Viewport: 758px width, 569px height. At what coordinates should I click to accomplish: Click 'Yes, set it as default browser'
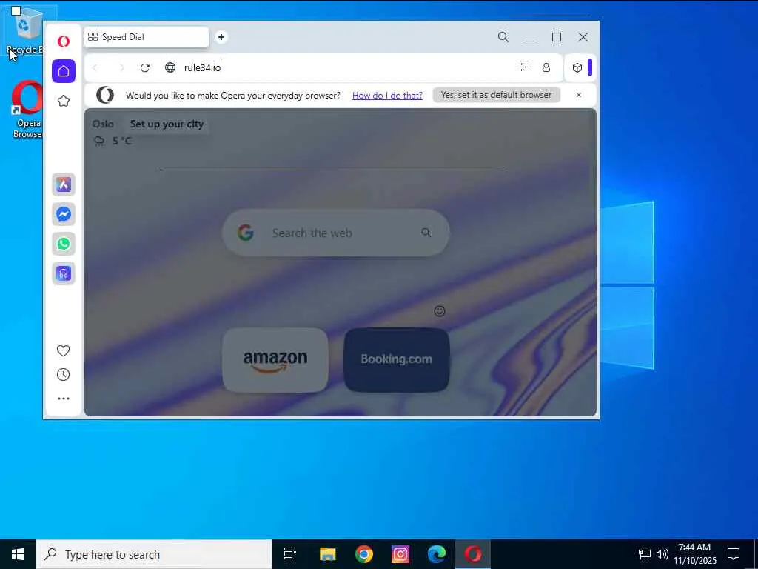(496, 95)
